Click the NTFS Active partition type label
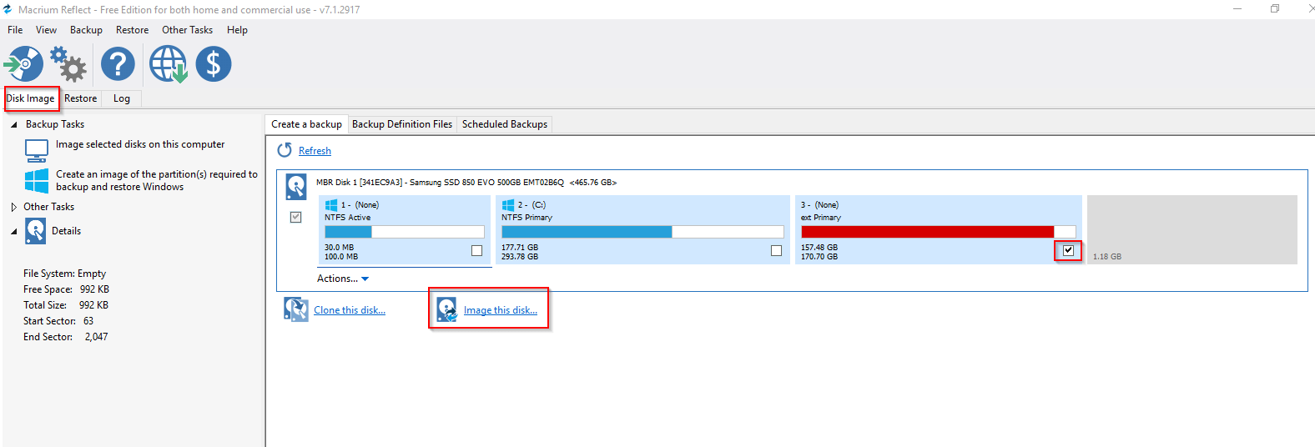The width and height of the screenshot is (1315, 447). [x=348, y=218]
